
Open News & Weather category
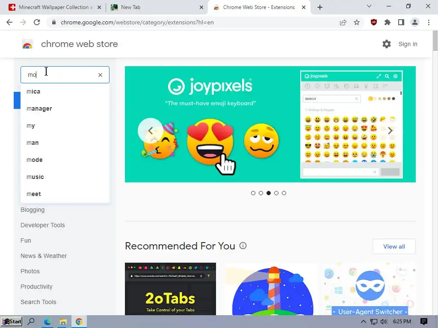coord(44,256)
